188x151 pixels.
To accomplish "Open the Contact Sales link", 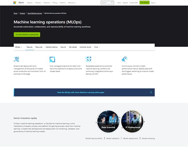I will coord(134,3).
